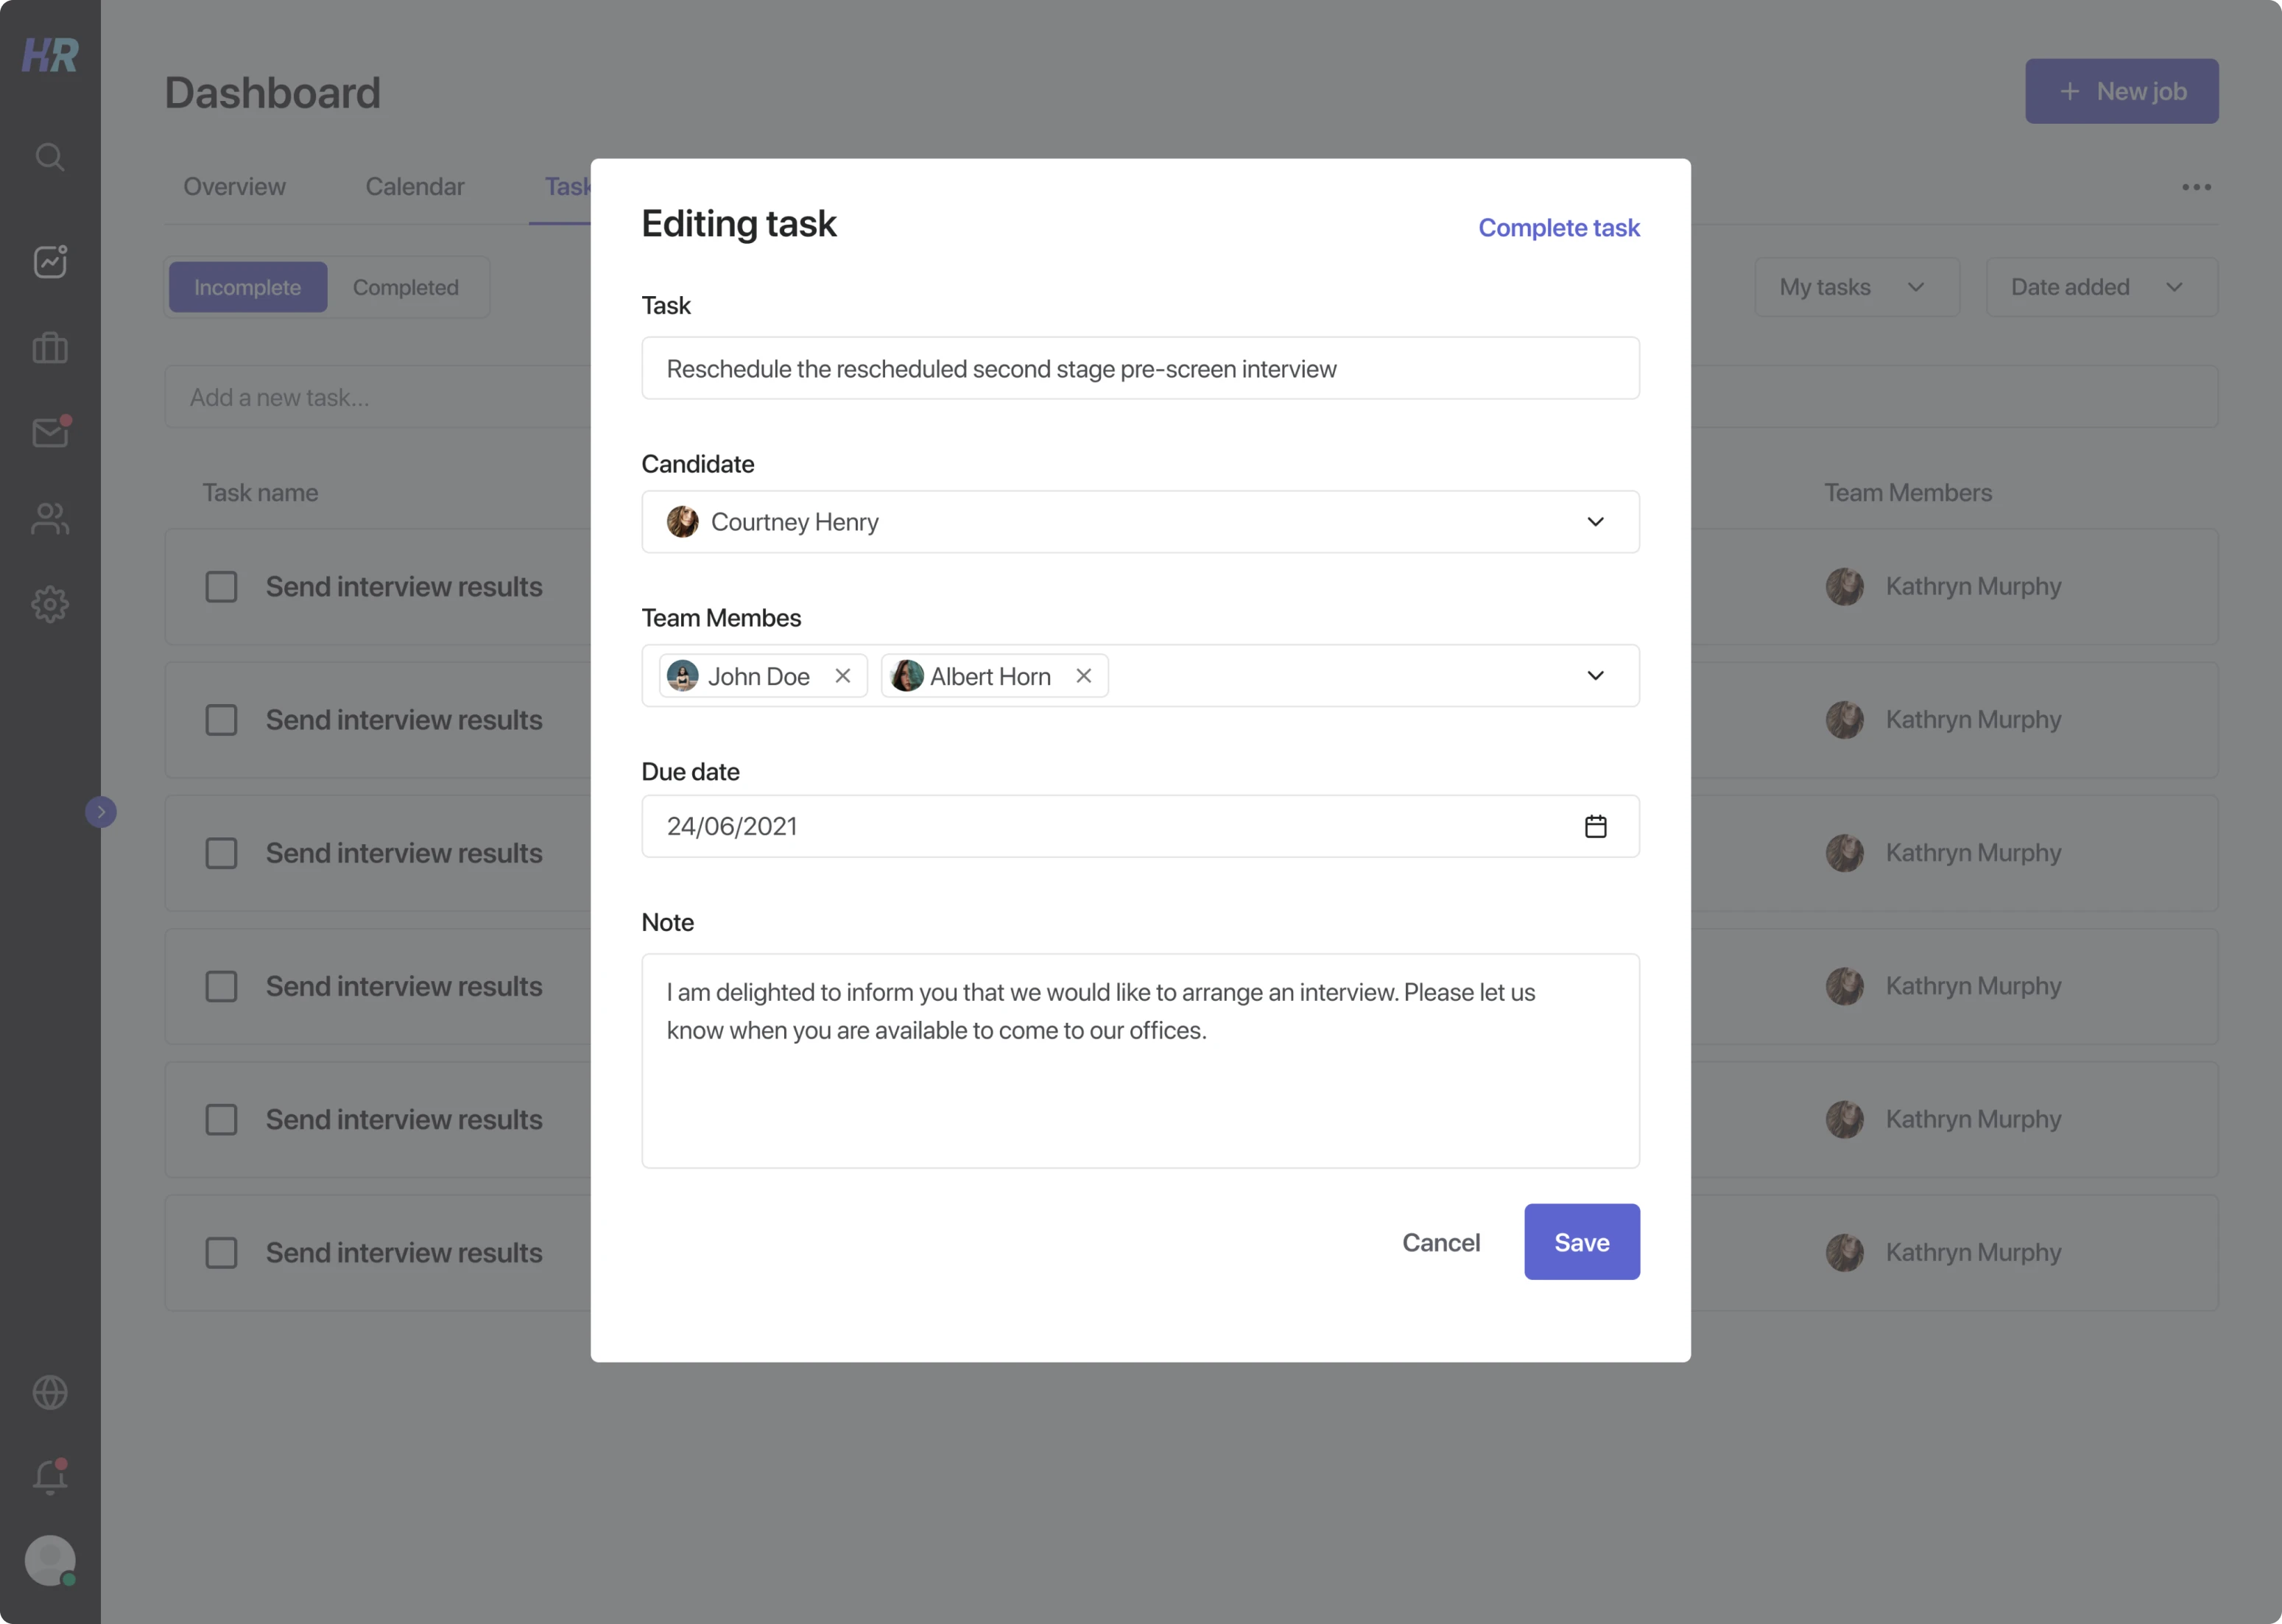The image size is (2282, 1624).
Task: Expand the Team Members dropdown arrow
Action: 1595,676
